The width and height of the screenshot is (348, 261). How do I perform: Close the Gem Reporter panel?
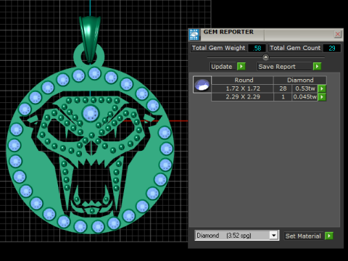(338, 34)
